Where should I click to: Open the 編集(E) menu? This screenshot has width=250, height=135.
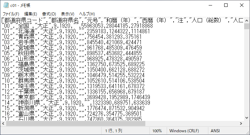30,14
